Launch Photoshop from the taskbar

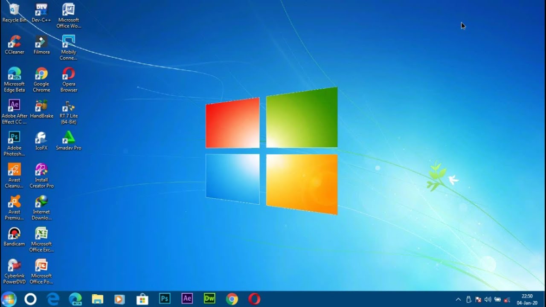165,298
